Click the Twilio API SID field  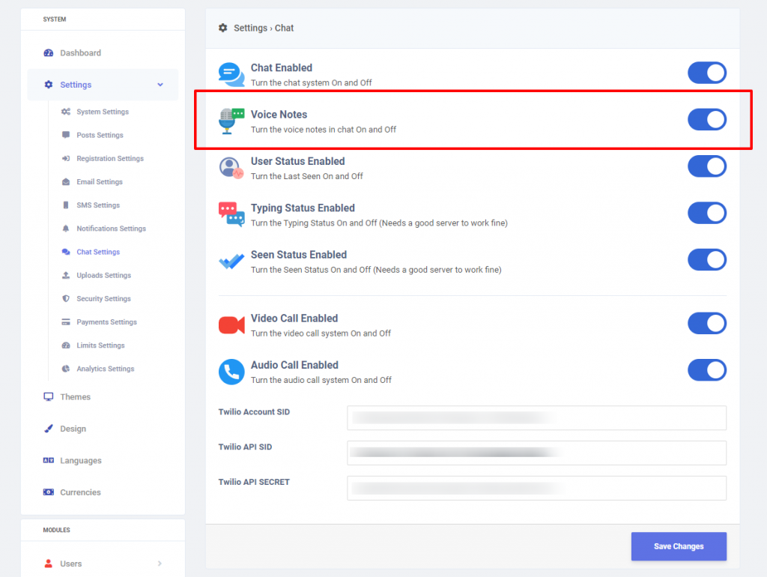coord(536,453)
